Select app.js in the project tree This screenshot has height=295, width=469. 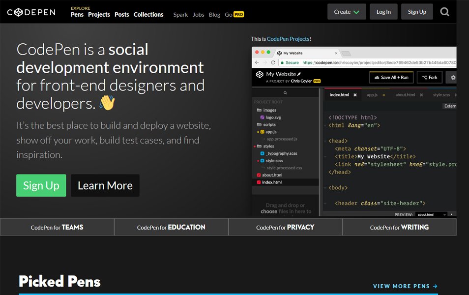pos(268,132)
